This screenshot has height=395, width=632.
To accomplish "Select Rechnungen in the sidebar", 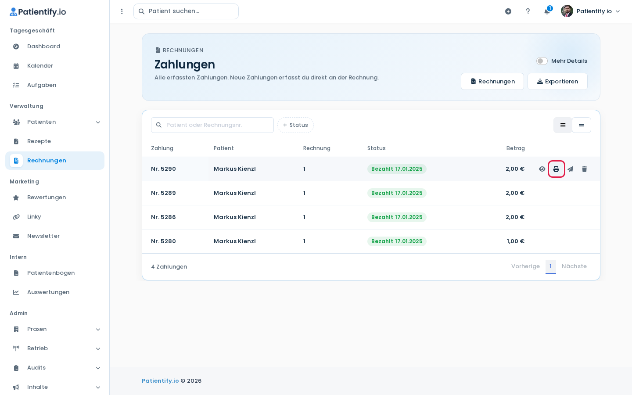I will 55,161.
